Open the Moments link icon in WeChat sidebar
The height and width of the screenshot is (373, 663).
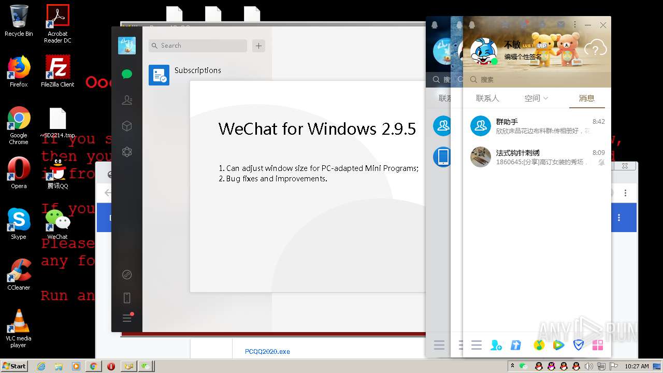[127, 275]
